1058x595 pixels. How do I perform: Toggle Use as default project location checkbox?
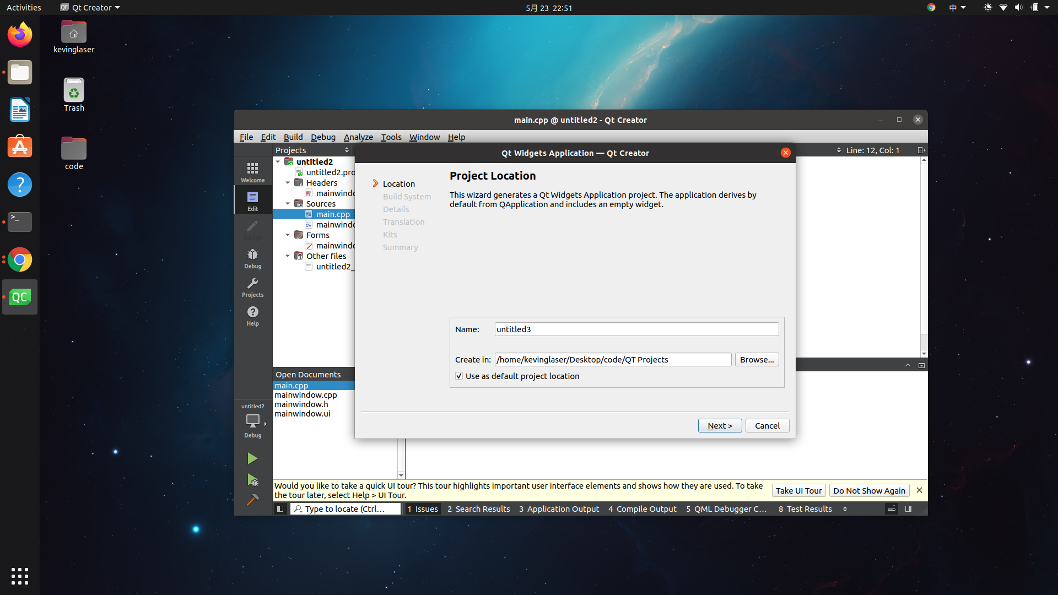pos(458,376)
